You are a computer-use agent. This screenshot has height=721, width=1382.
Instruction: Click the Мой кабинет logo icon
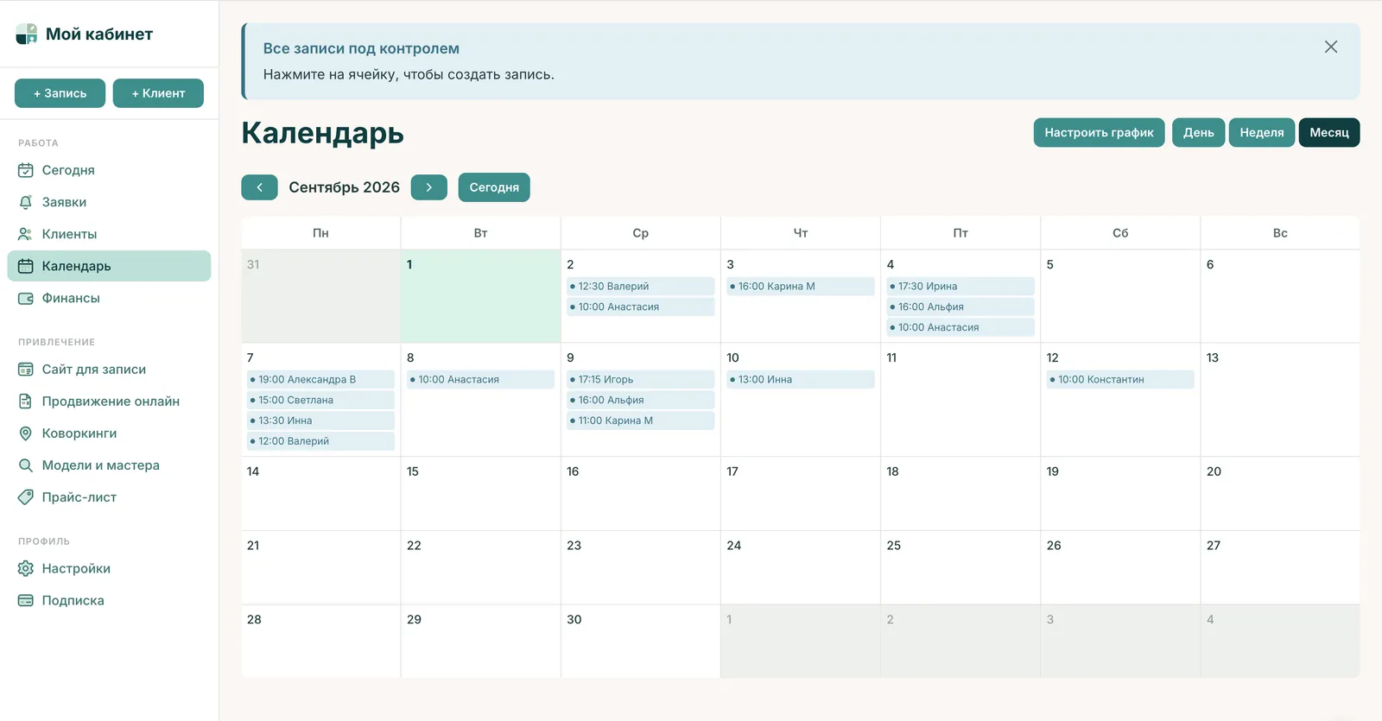pyautogui.click(x=27, y=35)
